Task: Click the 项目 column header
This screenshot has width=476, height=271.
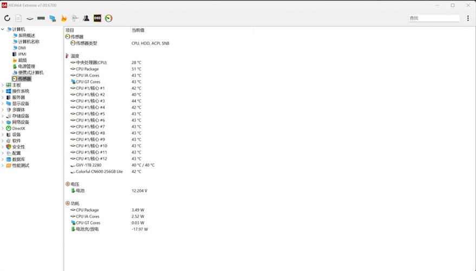Action: tap(70, 30)
